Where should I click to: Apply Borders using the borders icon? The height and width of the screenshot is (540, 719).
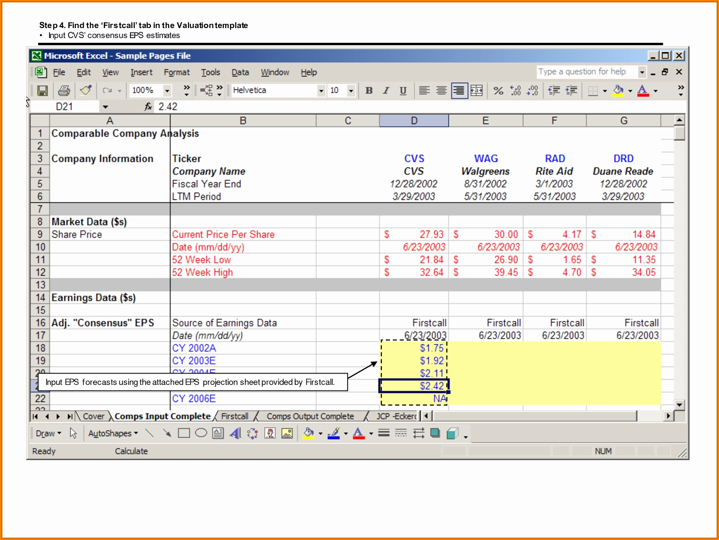[x=593, y=90]
